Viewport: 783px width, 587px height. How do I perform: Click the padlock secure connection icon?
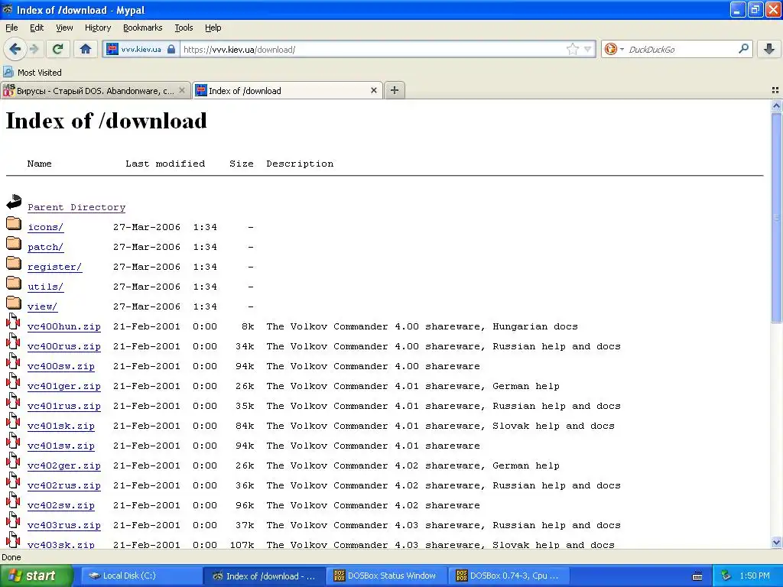[x=171, y=49]
